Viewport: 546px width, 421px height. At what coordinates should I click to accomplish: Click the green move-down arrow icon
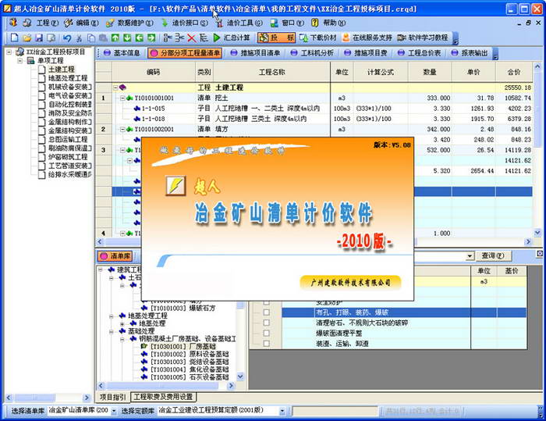[127, 37]
